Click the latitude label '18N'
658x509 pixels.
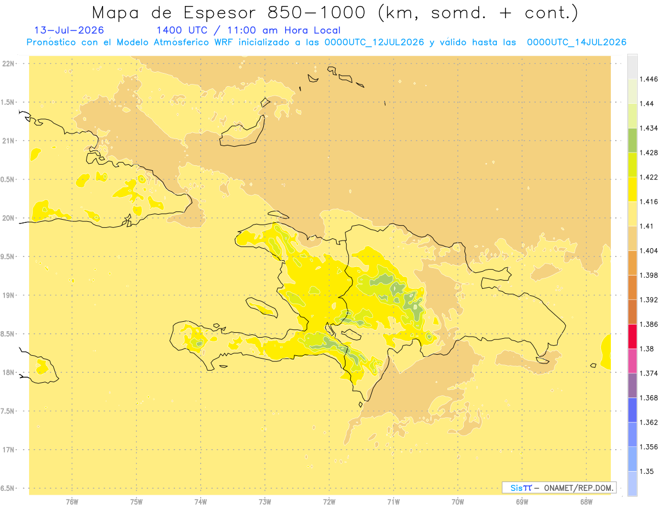[x=8, y=372]
